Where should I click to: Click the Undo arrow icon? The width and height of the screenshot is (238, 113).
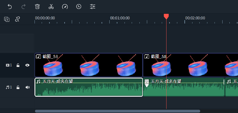point(10,7)
